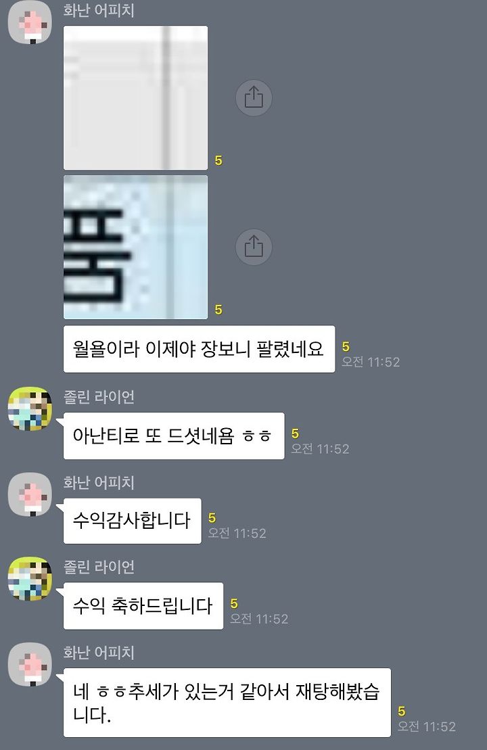487x750 pixels.
Task: Tap unread count 5 beside first image
Action: click(x=218, y=161)
